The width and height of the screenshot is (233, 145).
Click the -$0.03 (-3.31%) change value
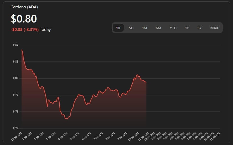25,30
